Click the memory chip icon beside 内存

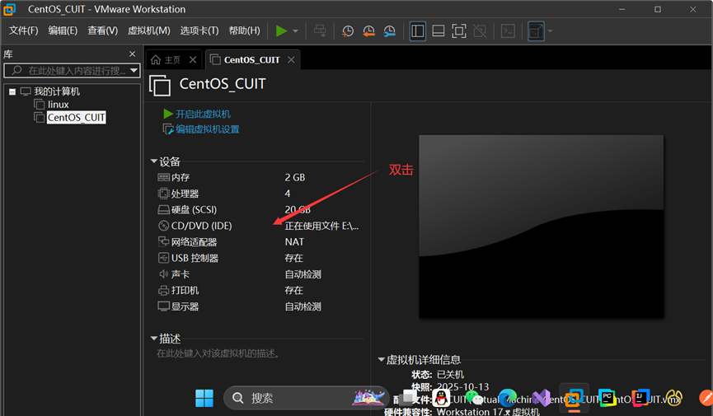(164, 177)
